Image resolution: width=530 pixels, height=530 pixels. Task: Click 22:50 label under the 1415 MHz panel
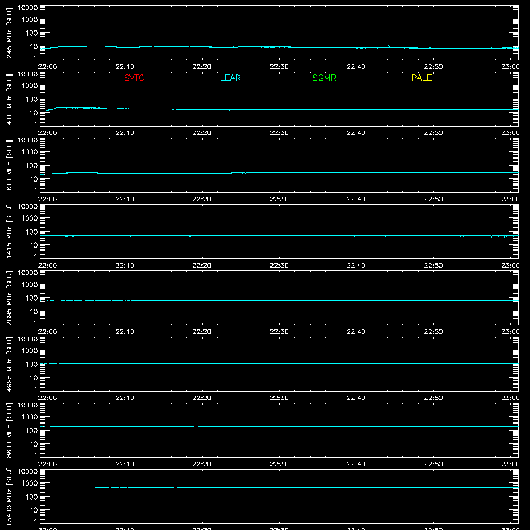pos(433,266)
